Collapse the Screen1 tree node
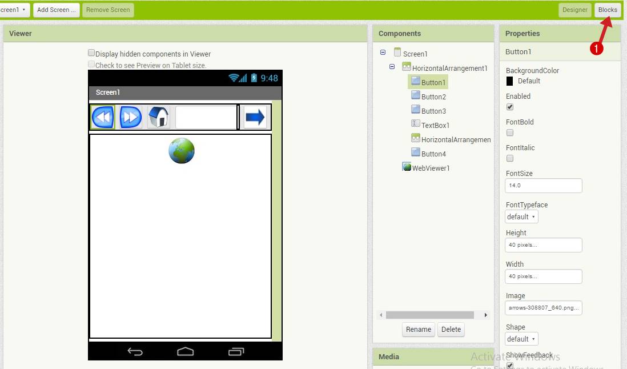Screen dimensions: 627x369 382,51
